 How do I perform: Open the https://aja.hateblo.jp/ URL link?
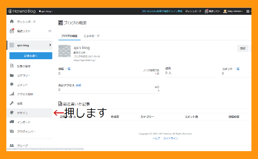[85, 60]
